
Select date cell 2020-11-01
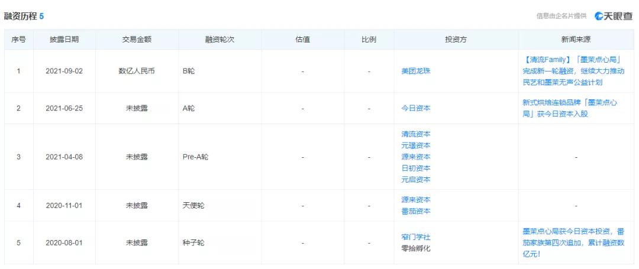click(x=64, y=206)
